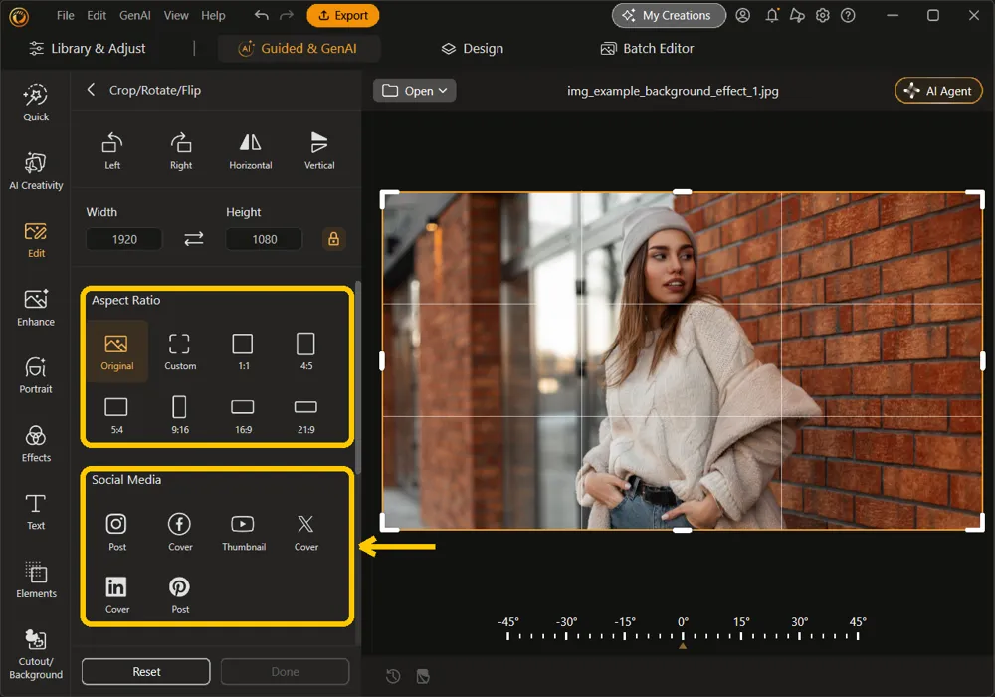Click the Reset button

146,671
